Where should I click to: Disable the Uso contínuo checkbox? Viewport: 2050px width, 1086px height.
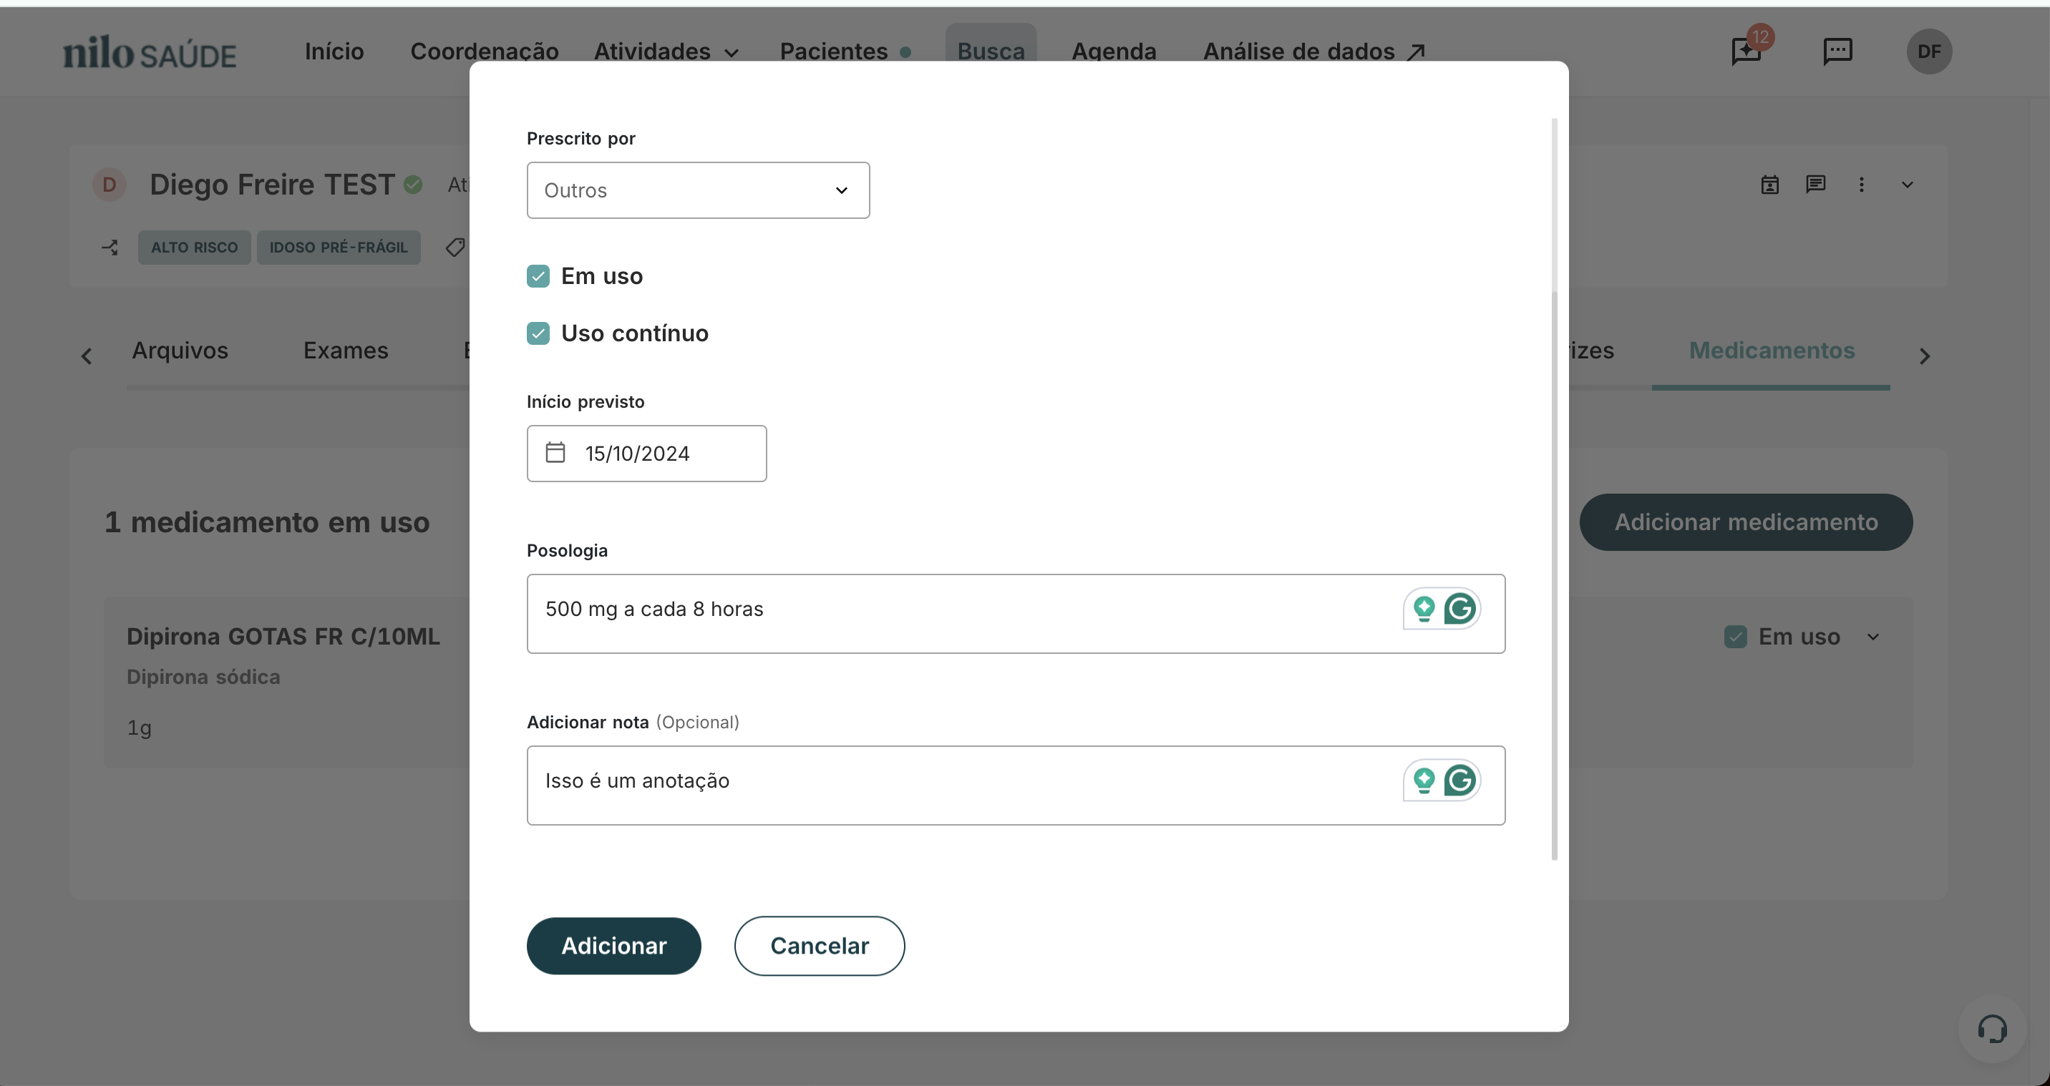(x=539, y=333)
